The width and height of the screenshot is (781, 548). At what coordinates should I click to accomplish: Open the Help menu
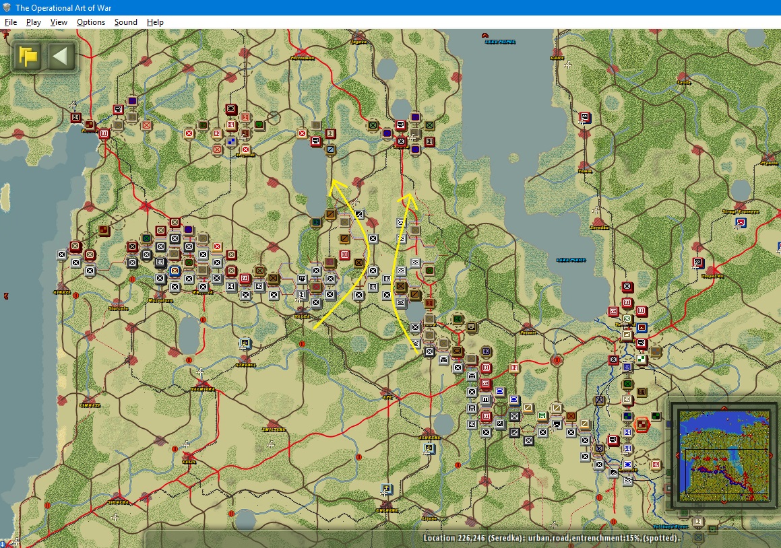point(155,22)
